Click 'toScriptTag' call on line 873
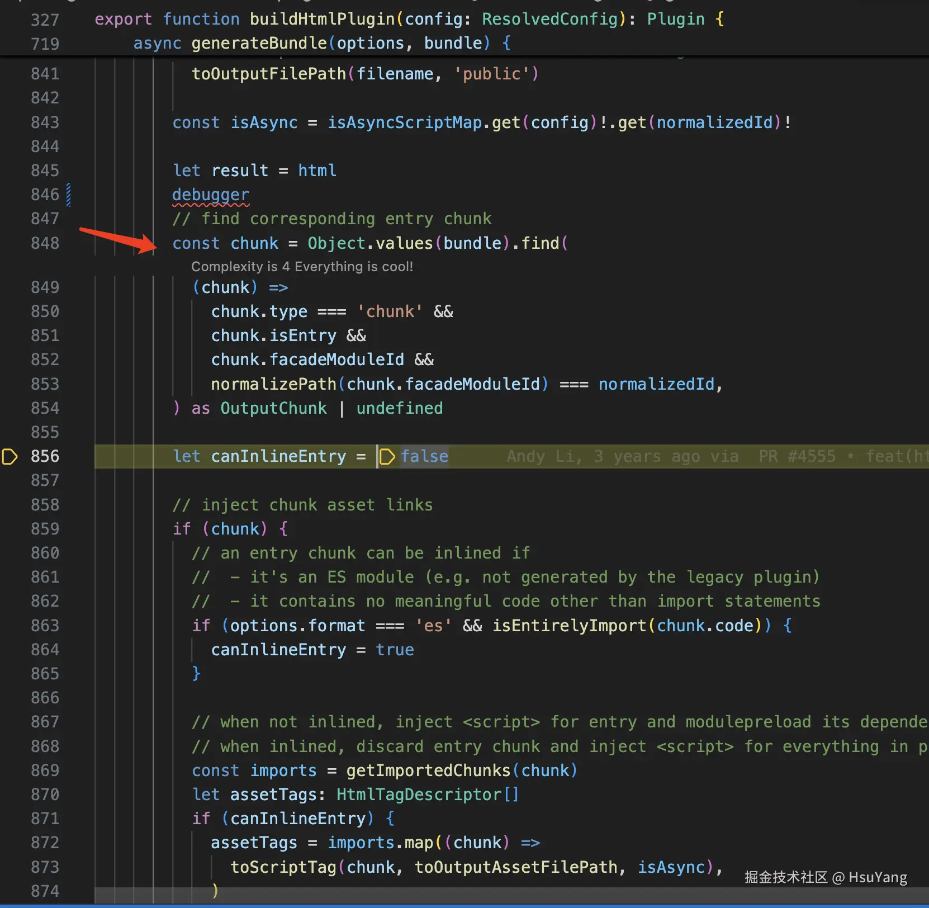 pyautogui.click(x=283, y=867)
